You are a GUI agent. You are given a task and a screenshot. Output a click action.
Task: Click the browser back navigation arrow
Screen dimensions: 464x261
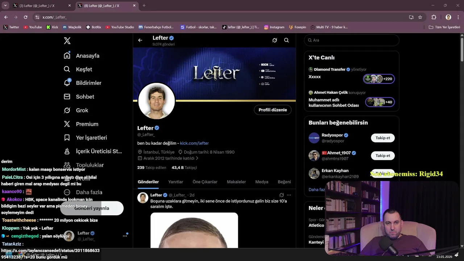pos(6,17)
